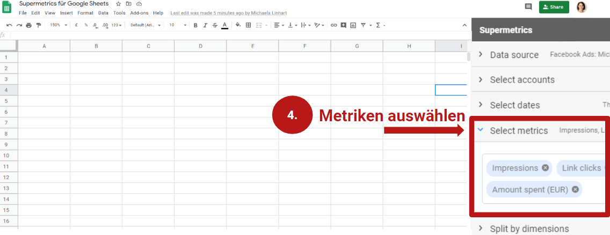Screen dimensions: 610x235
Task: Collapse the Select metrics section
Action: (481, 130)
